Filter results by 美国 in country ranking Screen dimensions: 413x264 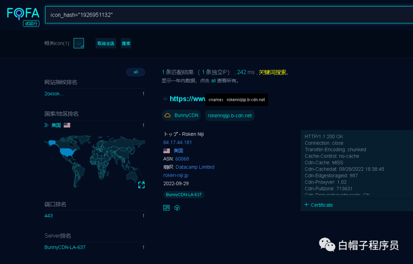coord(56,125)
